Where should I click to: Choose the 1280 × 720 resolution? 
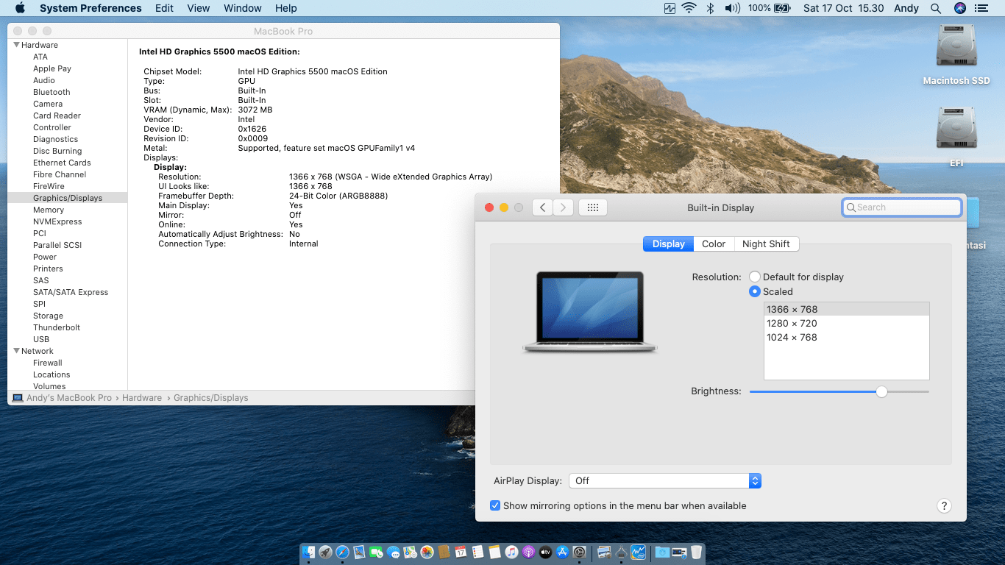(x=792, y=324)
